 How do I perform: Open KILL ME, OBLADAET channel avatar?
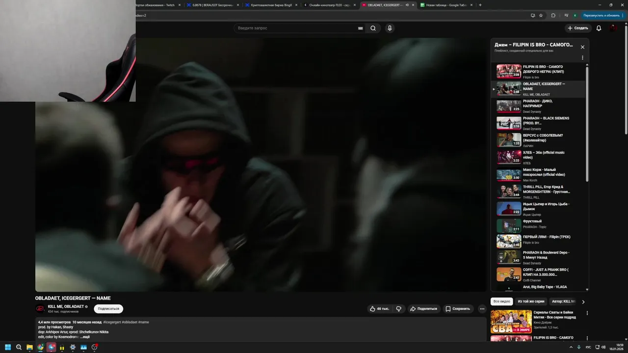40,309
